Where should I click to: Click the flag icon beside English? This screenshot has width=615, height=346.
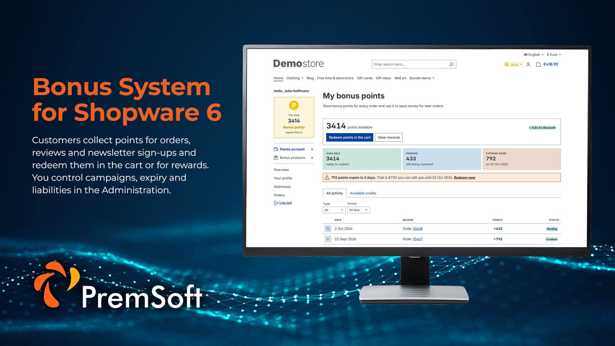pos(526,54)
